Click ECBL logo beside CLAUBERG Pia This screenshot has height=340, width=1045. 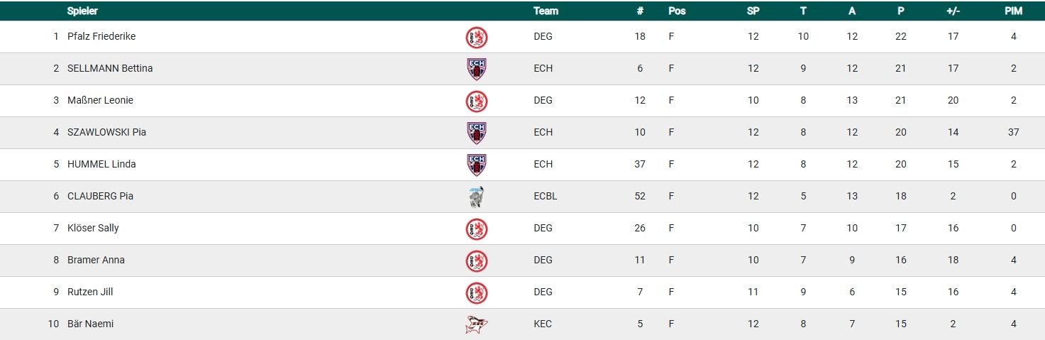point(476,197)
